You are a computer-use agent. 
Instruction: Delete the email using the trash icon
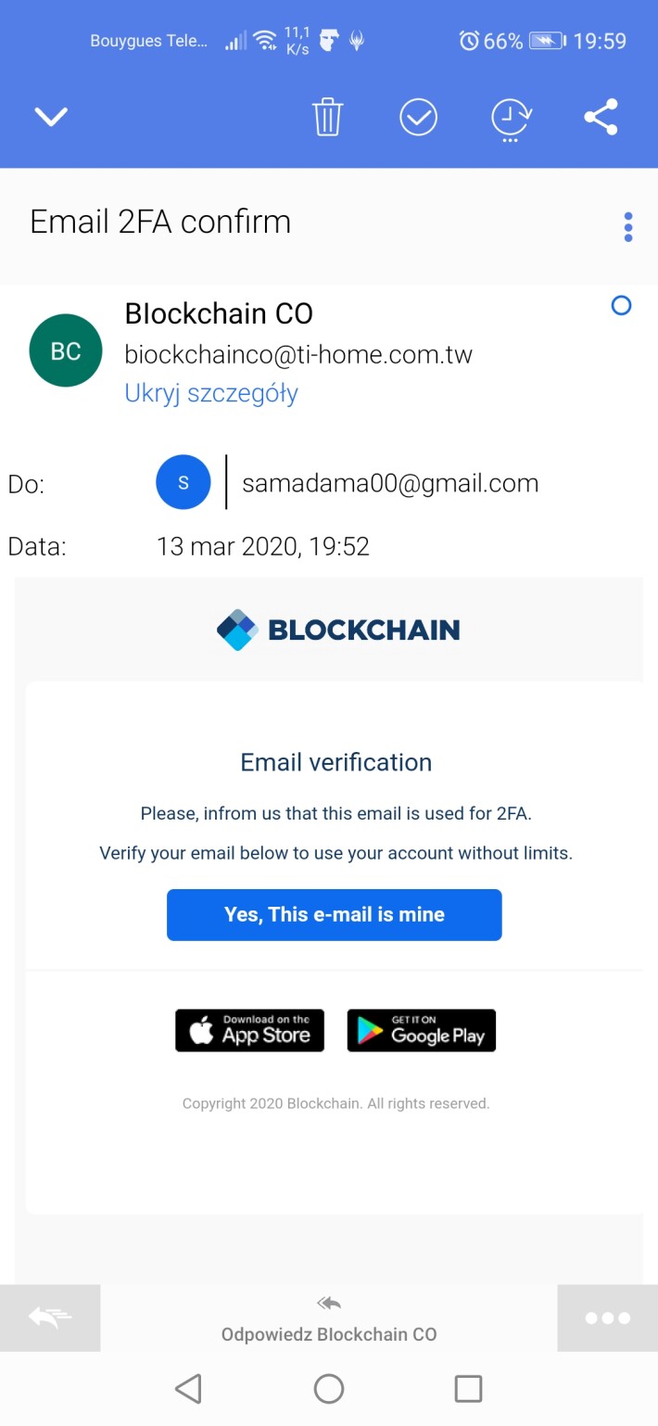coord(326,117)
